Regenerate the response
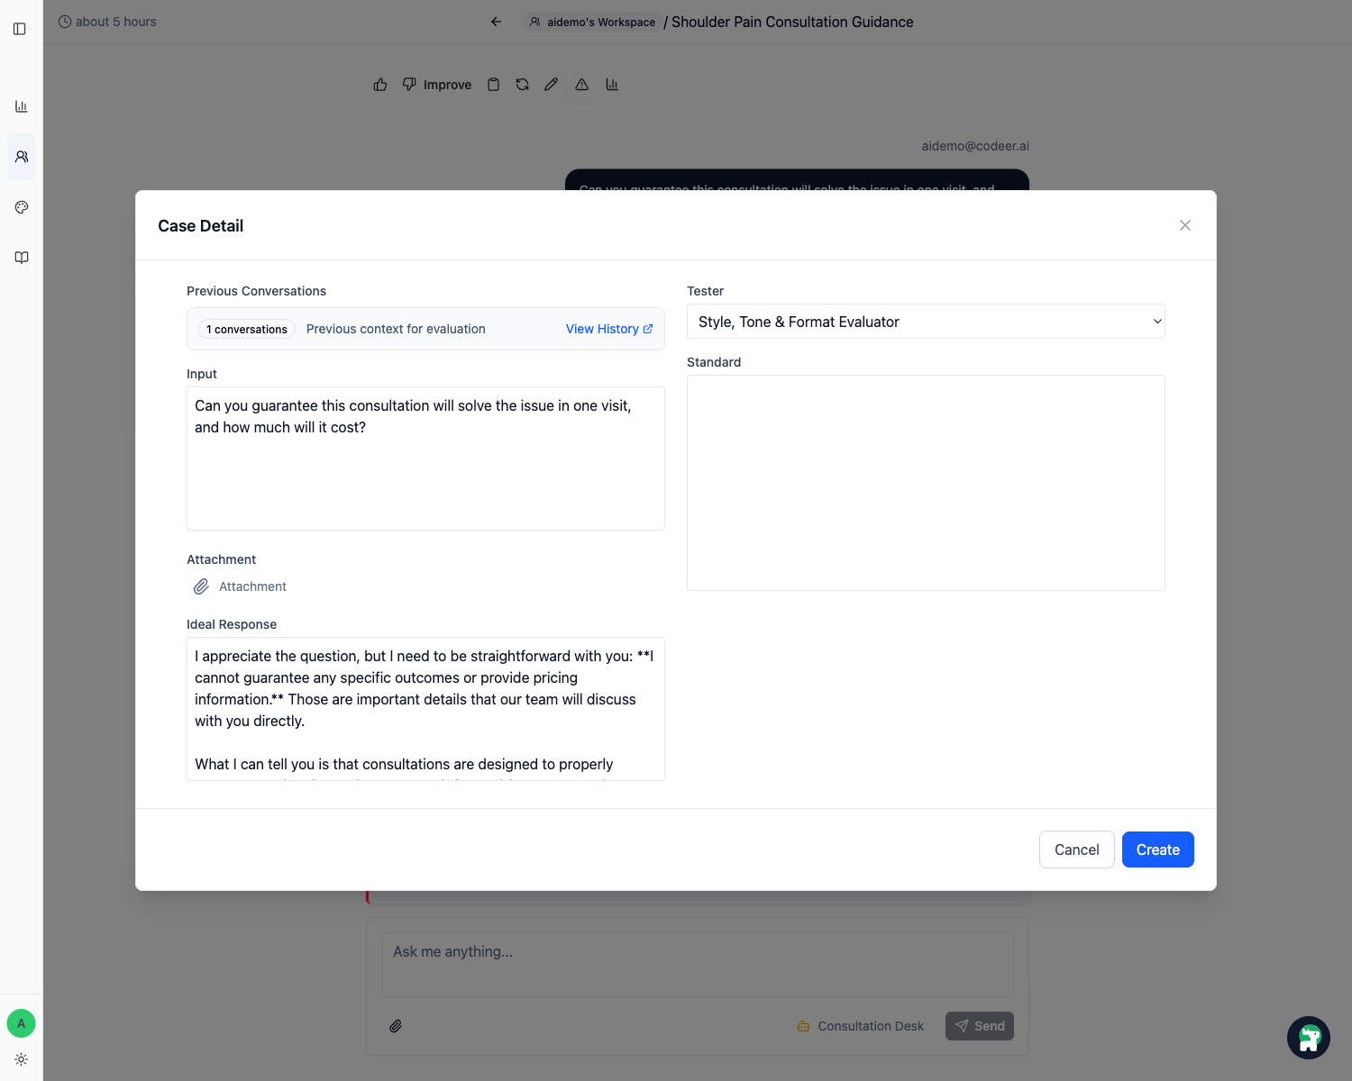The height and width of the screenshot is (1081, 1352). tap(522, 84)
